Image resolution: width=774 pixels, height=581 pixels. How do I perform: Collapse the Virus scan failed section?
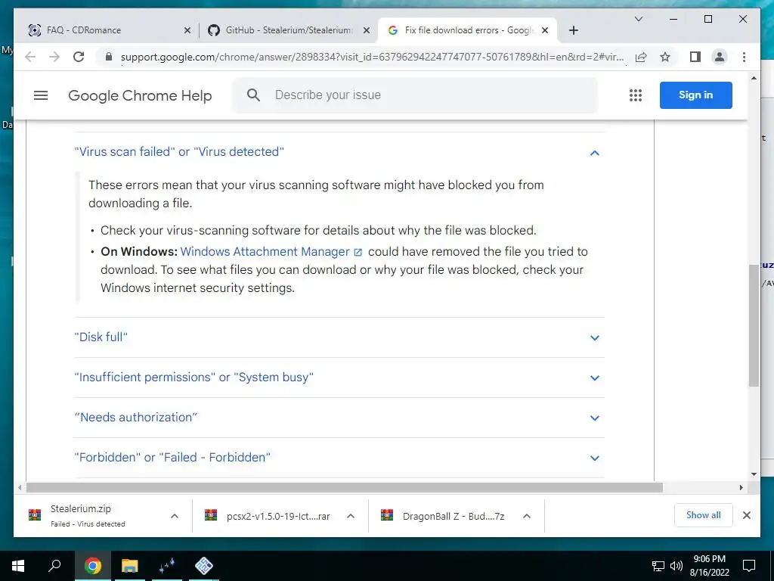tap(339, 151)
